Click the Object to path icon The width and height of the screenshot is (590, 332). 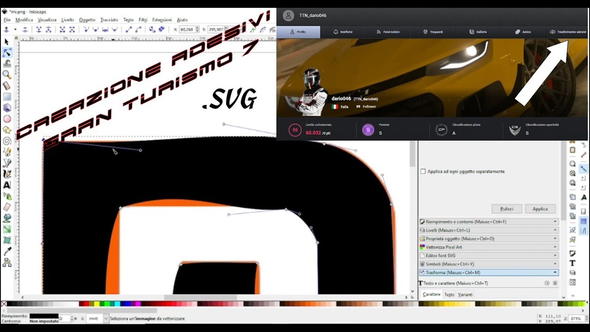[153, 29]
